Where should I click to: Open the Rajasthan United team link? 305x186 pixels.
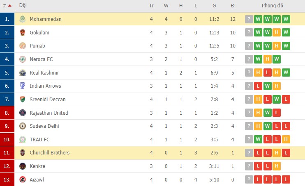(x=49, y=113)
